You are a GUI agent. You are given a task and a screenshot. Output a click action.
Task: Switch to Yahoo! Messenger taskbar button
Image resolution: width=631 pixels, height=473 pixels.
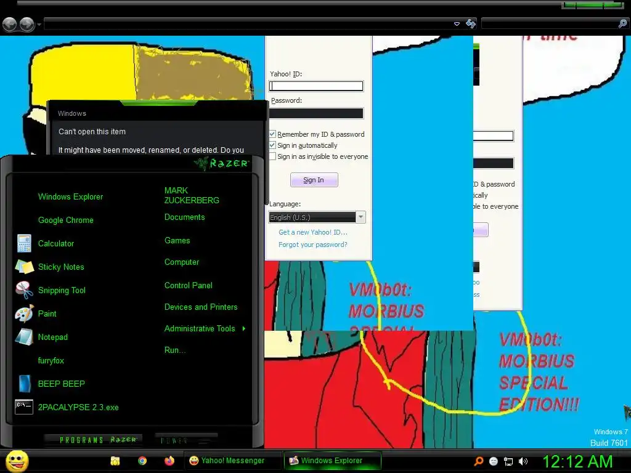pyautogui.click(x=232, y=461)
